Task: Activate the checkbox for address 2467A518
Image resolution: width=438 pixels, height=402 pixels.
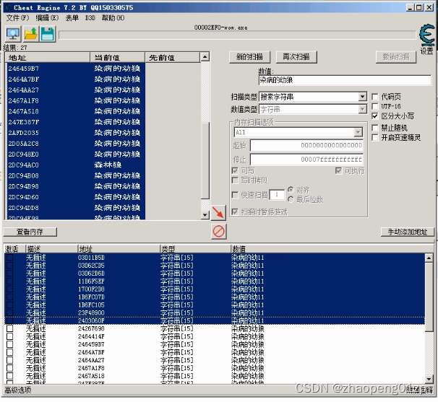Action: click(x=10, y=376)
